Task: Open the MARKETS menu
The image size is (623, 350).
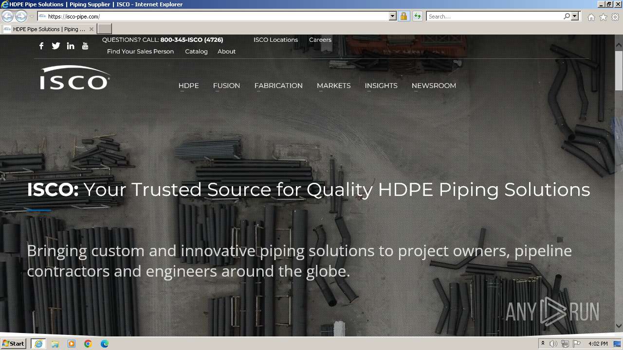Action: pos(334,86)
